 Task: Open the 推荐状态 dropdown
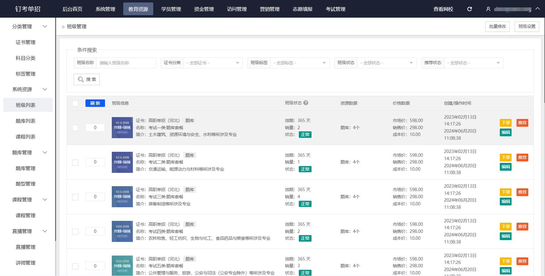tap(474, 63)
